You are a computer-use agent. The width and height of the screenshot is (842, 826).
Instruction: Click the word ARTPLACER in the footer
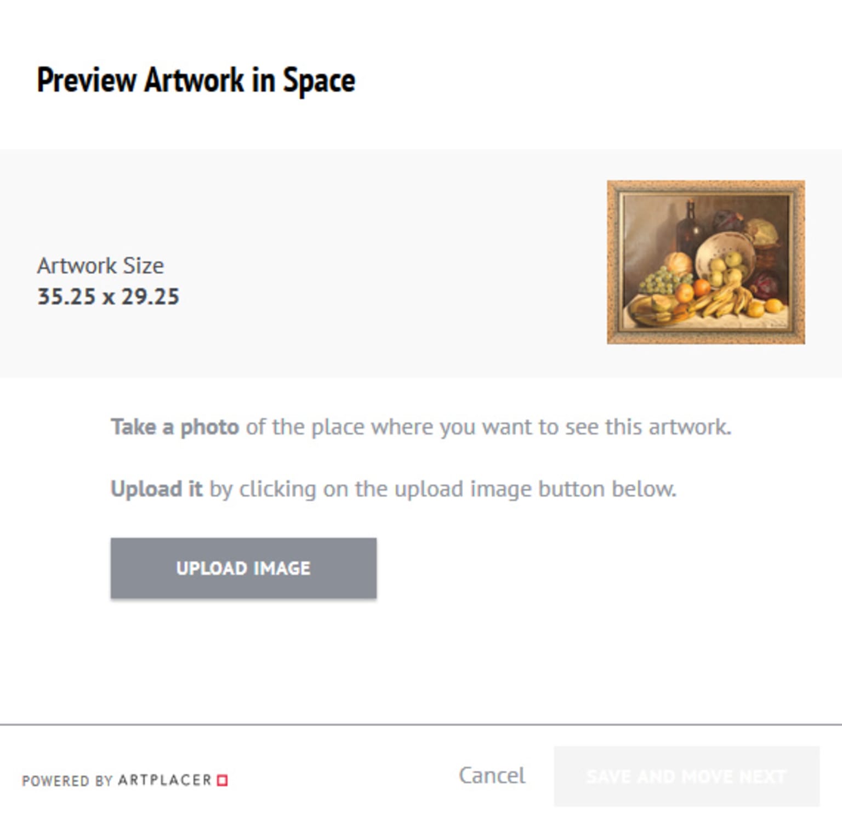[164, 780]
